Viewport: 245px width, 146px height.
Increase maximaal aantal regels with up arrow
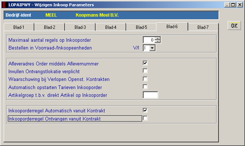158,38
